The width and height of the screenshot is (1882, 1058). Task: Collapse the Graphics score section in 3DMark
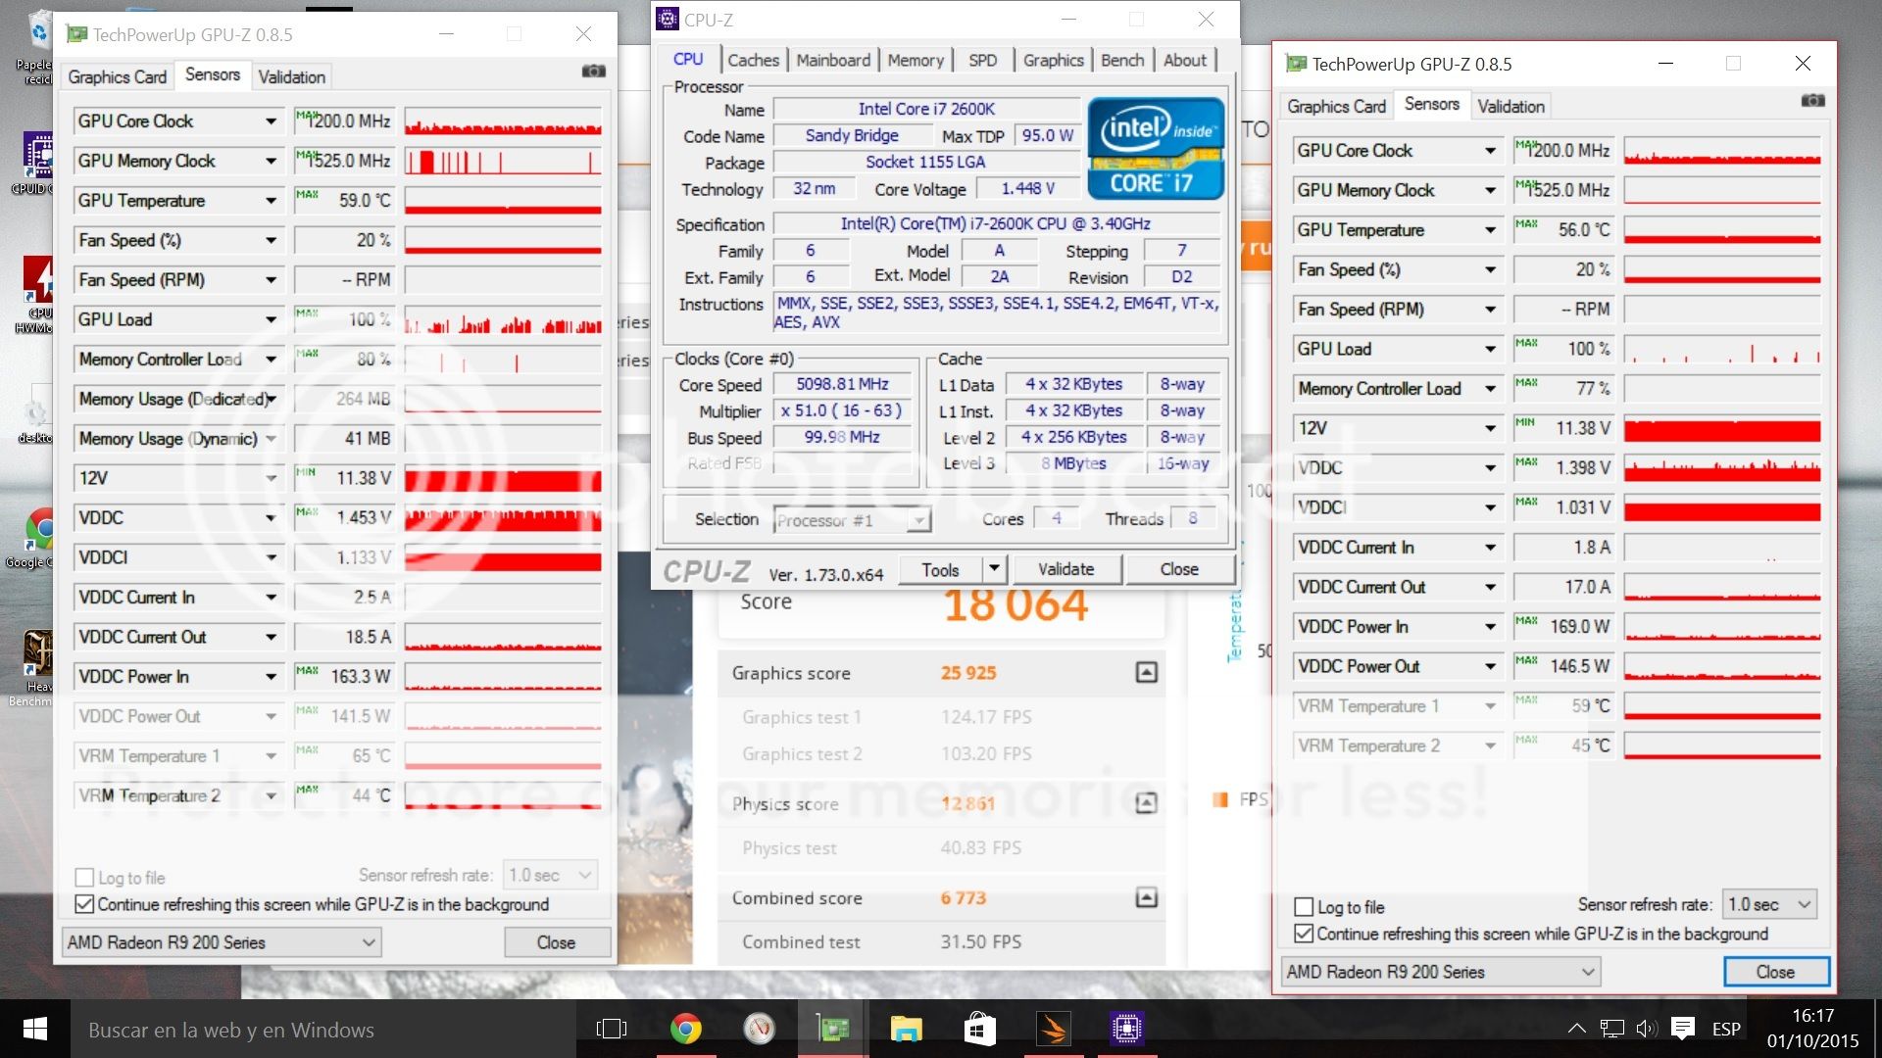pos(1146,672)
